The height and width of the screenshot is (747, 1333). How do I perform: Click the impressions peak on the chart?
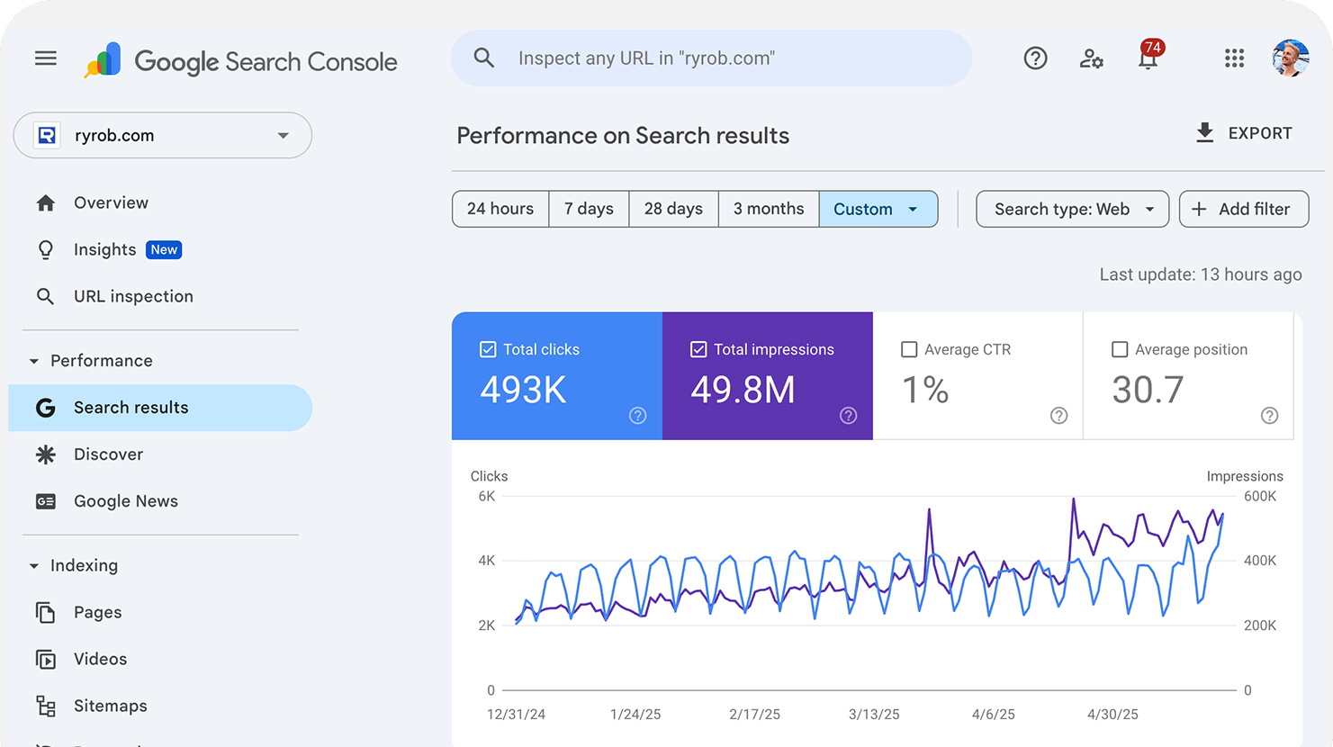tap(1073, 499)
